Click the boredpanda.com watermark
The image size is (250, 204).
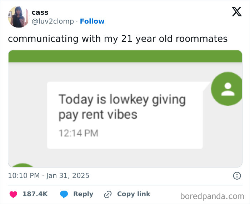212,196
